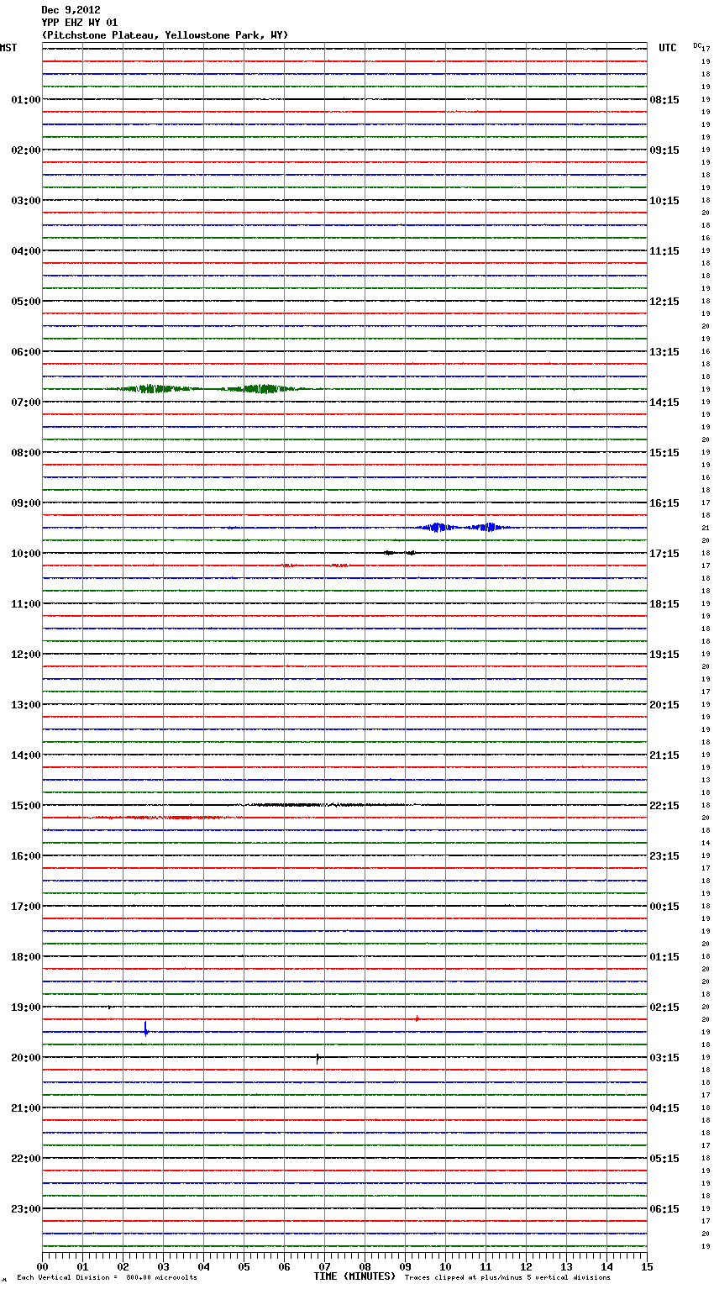Click the 20:15 UTC time label

pyautogui.click(x=664, y=705)
